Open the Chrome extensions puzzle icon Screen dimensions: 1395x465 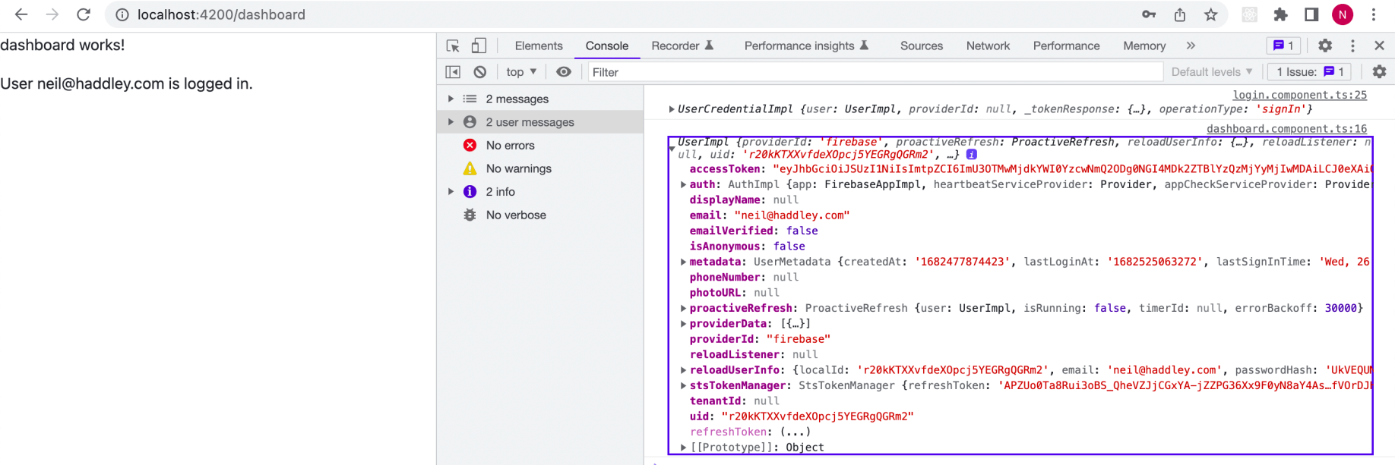[x=1281, y=14]
